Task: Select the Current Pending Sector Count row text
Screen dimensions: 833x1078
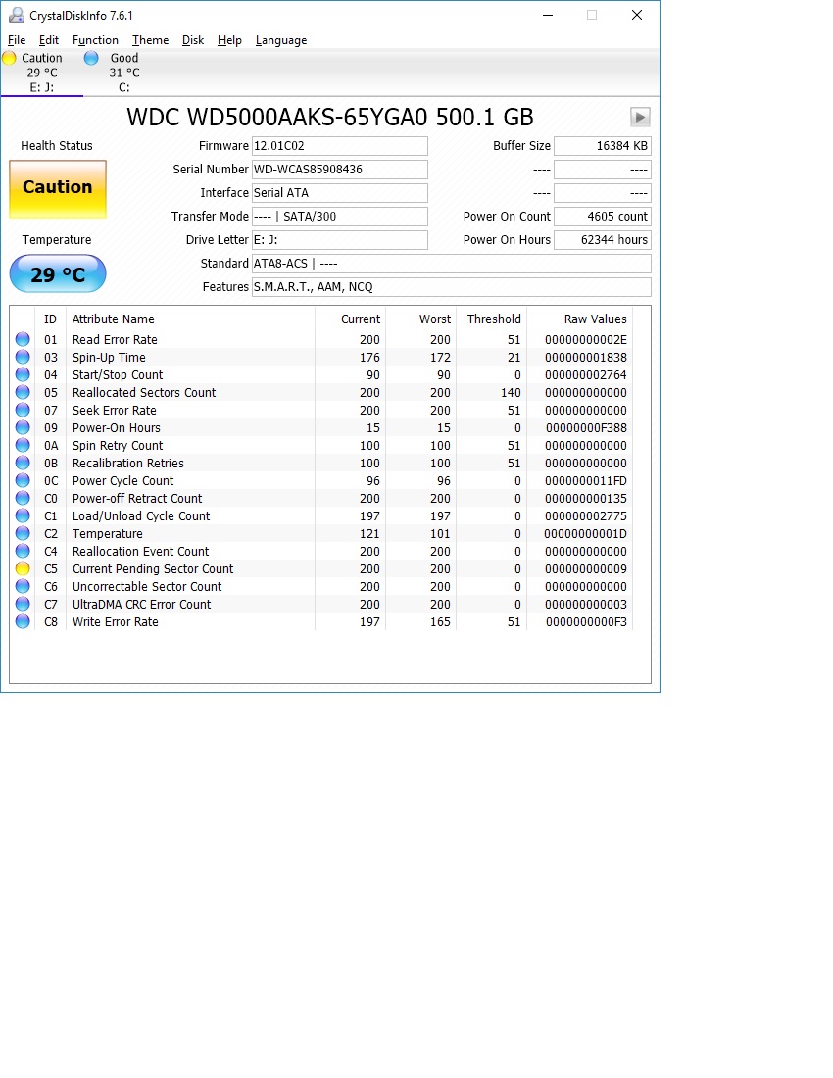Action: click(x=153, y=568)
